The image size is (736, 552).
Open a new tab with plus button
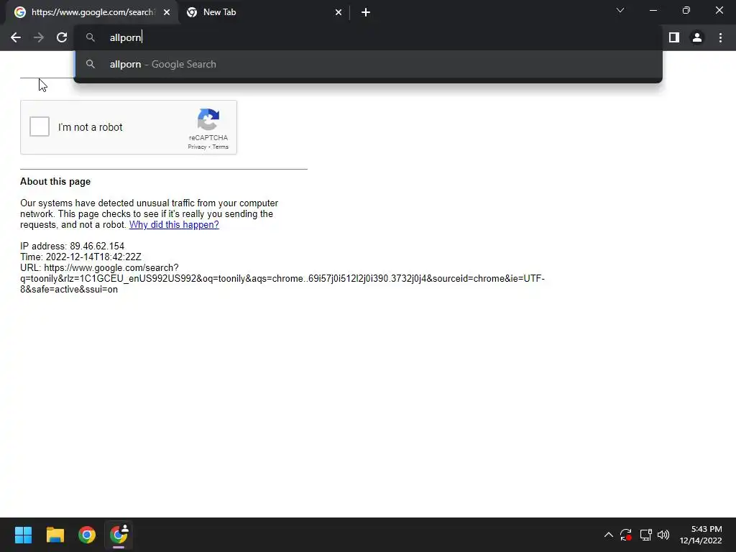(366, 12)
